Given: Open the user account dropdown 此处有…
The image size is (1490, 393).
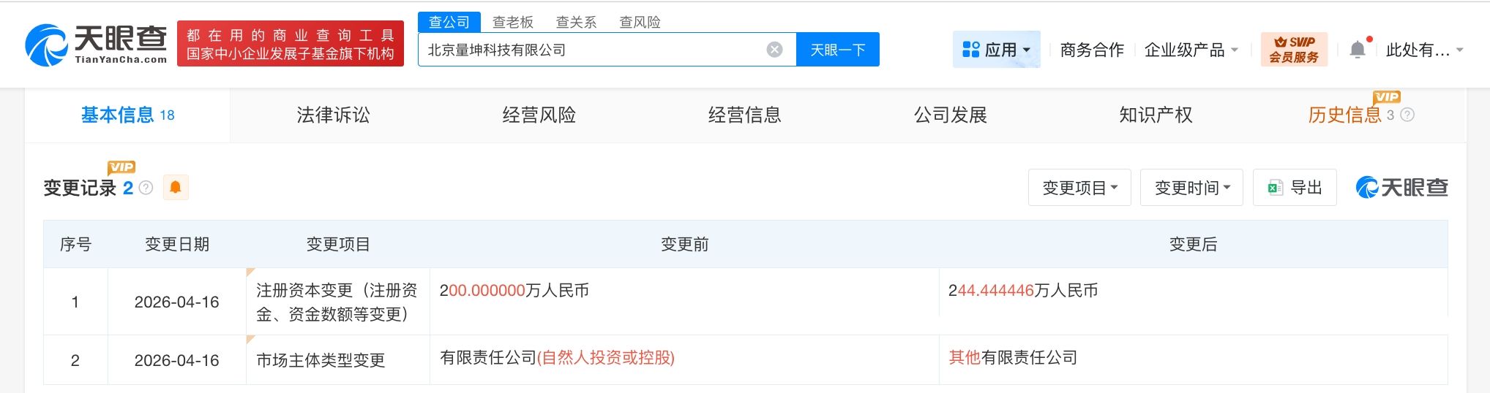Looking at the screenshot, I should pyautogui.click(x=1423, y=50).
